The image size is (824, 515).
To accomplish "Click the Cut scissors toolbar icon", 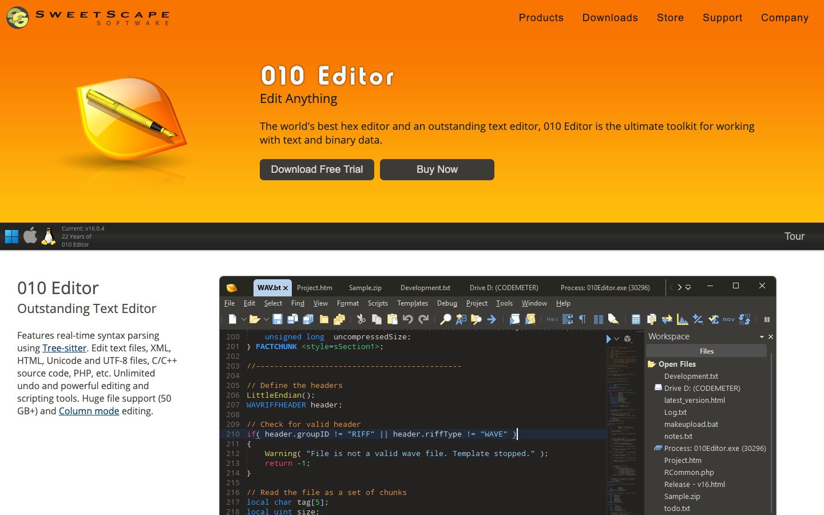I will coord(361,319).
